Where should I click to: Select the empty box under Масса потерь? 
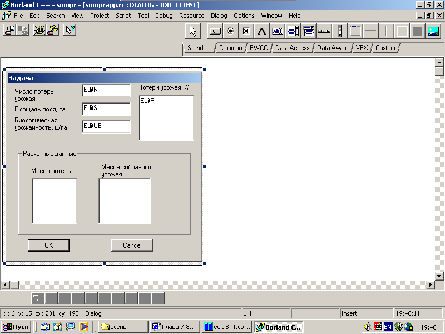[x=55, y=201]
